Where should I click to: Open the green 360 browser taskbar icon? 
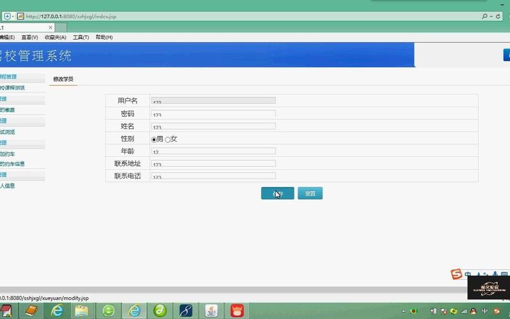coord(108,311)
